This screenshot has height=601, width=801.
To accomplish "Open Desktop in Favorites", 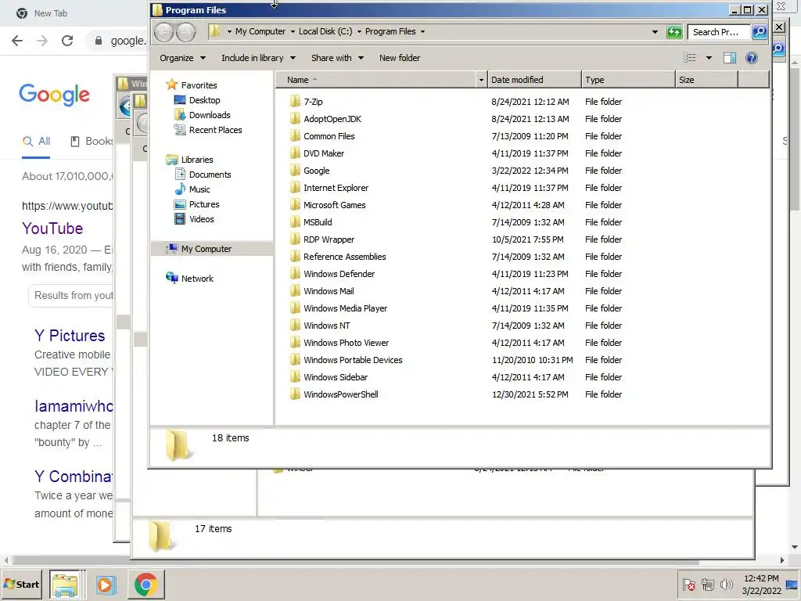I will point(204,100).
